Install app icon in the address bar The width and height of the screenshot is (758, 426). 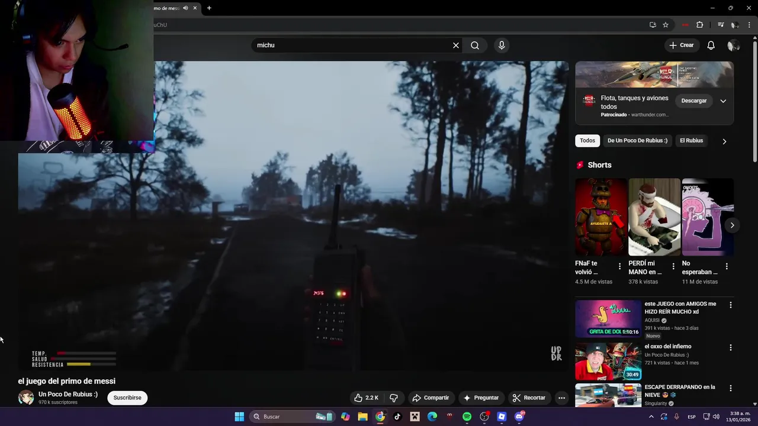(653, 25)
